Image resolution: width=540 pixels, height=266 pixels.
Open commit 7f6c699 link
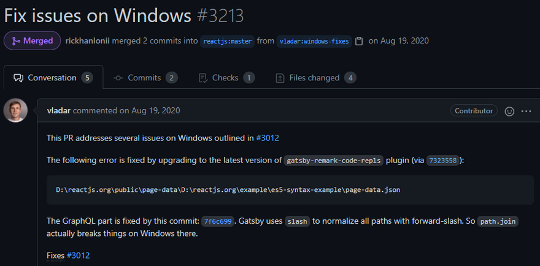point(218,221)
